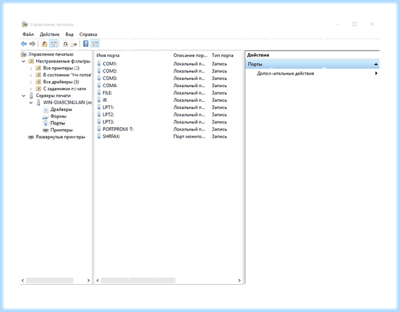Screen dimensions: 400x312
Task: Click the icon beside Развернутые принтеры
Action: point(31,137)
